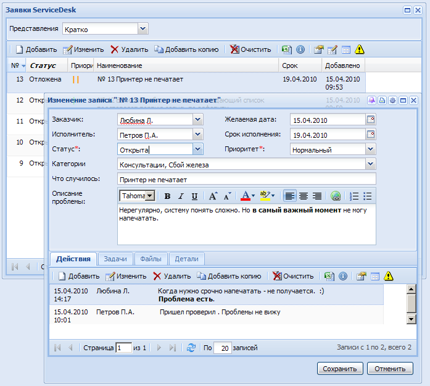Click Excel export icon in main toolbar
This screenshot has height=386, width=430.
pos(287,49)
